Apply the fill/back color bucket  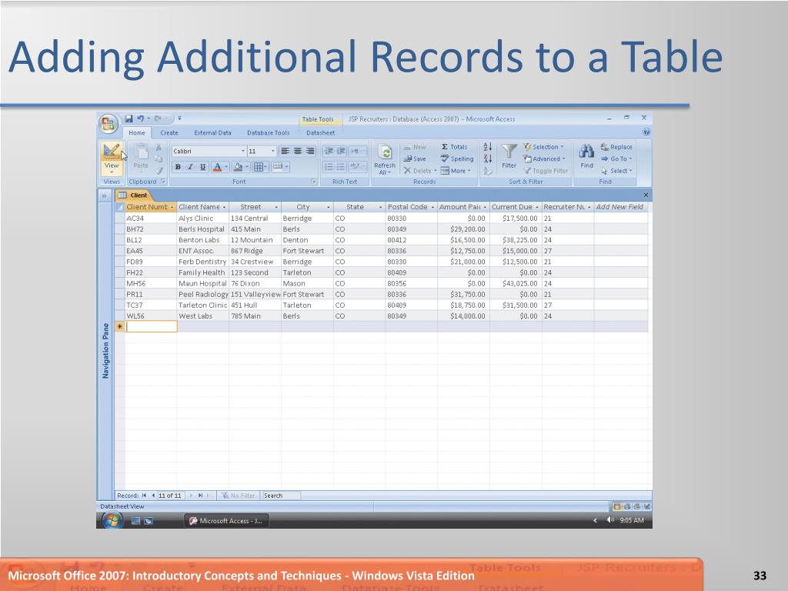[x=239, y=167]
